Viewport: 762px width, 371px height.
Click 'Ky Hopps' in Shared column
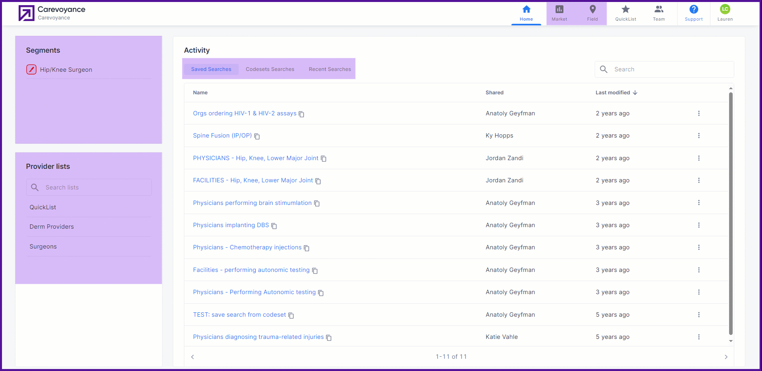pyautogui.click(x=500, y=136)
